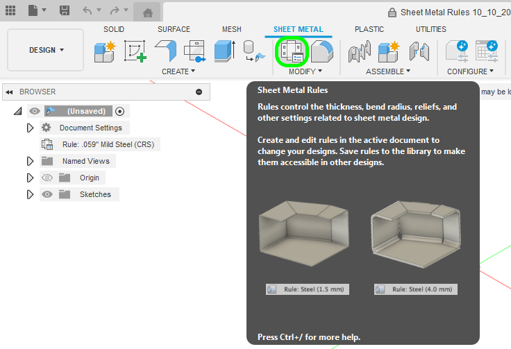
Task: Switch to the PLASTIC tab
Action: (x=369, y=29)
